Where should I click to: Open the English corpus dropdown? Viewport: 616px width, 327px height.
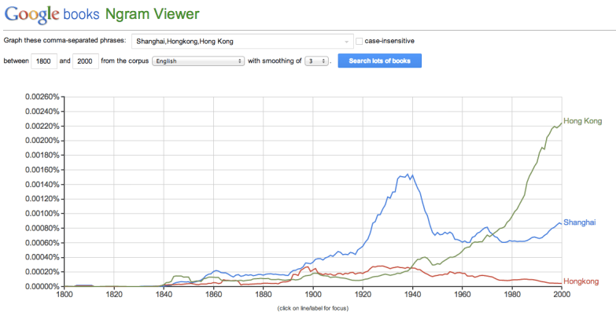pos(199,61)
